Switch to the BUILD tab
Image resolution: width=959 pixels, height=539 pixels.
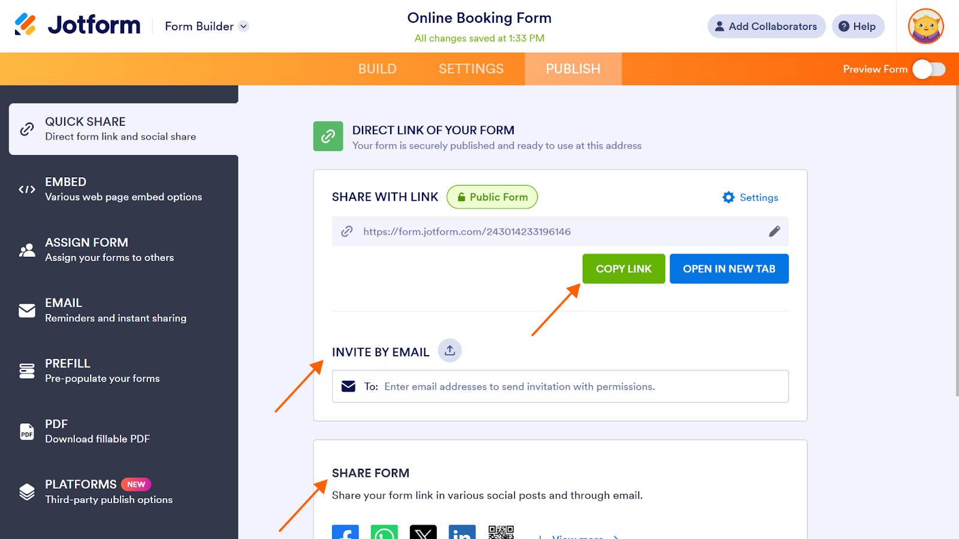pos(378,69)
